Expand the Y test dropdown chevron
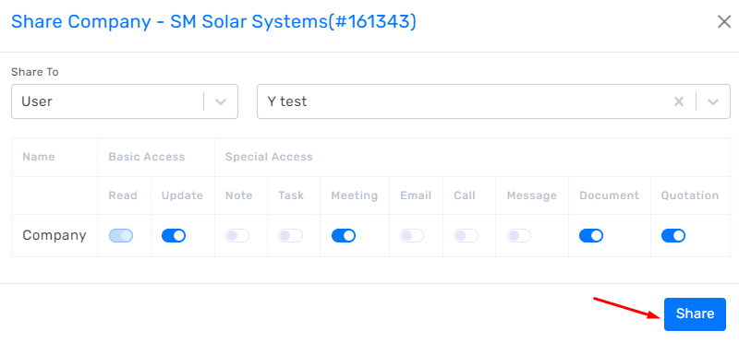Image resolution: width=739 pixels, height=343 pixels. 713,101
